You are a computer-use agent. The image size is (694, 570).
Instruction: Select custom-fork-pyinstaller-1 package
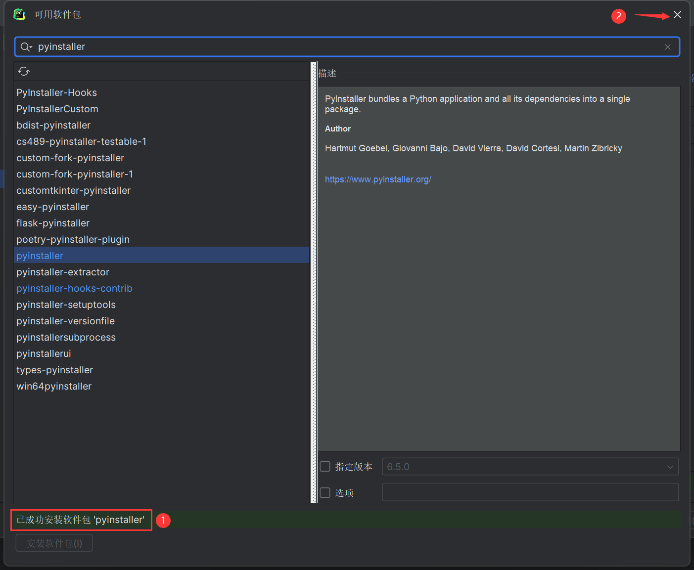pyautogui.click(x=161, y=174)
